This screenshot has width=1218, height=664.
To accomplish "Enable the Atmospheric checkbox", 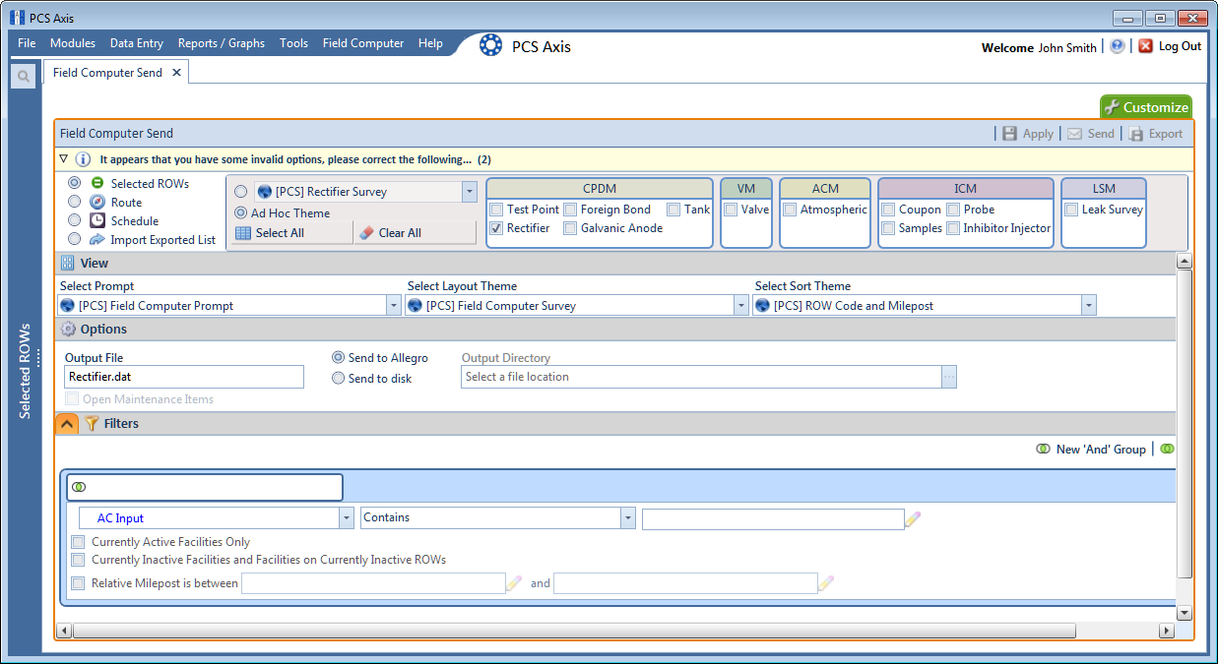I will [791, 210].
